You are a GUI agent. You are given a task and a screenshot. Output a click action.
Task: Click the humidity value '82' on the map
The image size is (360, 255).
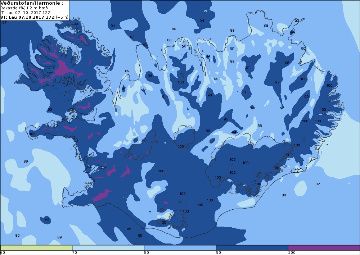pos(318,184)
